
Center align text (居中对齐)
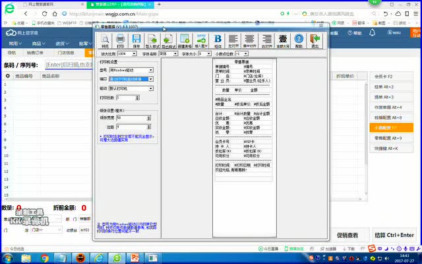249,41
